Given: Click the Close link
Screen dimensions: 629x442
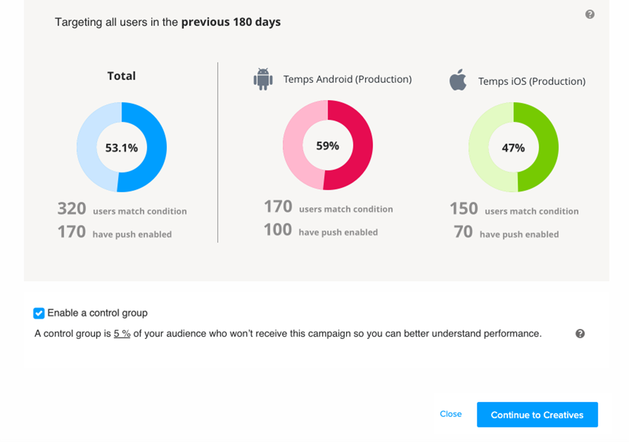Looking at the screenshot, I should [x=450, y=414].
